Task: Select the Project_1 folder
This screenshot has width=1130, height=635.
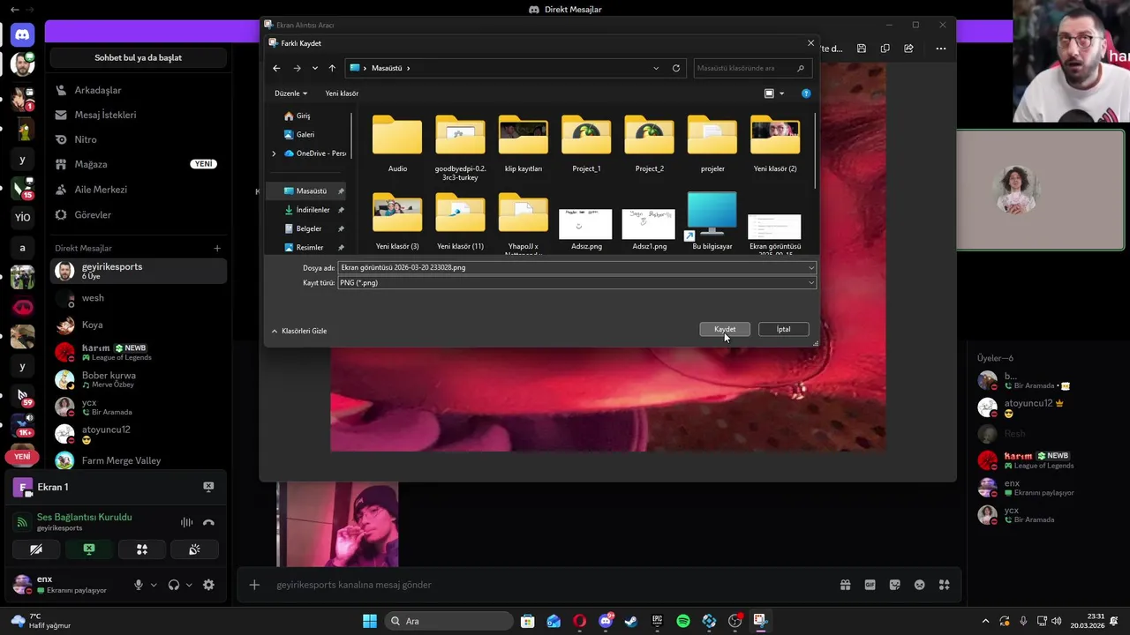Action: tap(586, 144)
